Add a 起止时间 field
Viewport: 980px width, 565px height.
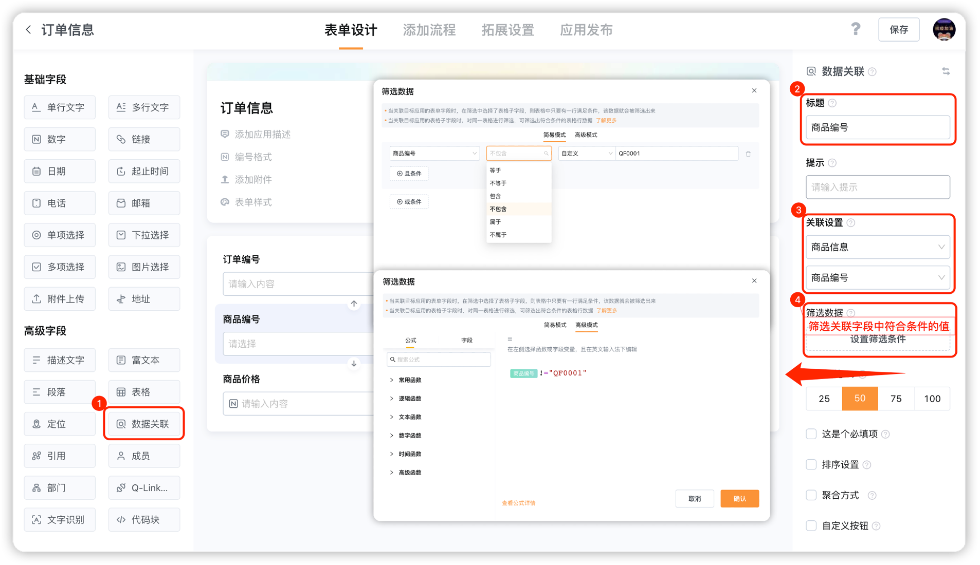pyautogui.click(x=144, y=171)
